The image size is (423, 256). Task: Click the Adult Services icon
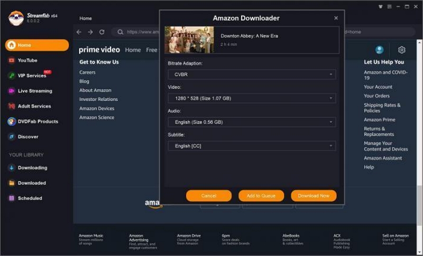11,106
